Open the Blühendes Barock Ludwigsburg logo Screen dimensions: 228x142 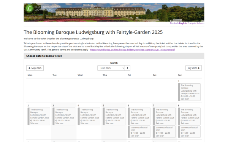43,8
